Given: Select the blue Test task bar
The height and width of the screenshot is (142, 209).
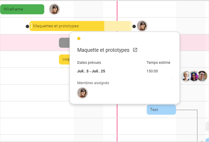Looking at the screenshot, I should pyautogui.click(x=161, y=110).
